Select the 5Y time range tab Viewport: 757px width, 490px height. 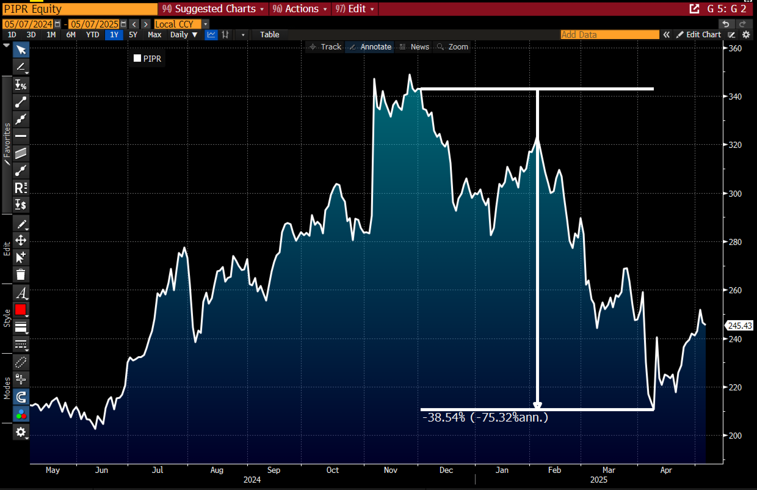(x=133, y=35)
